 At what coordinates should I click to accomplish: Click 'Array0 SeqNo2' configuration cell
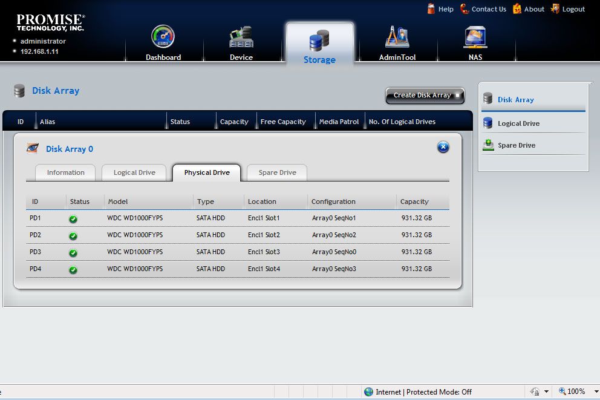tap(334, 235)
